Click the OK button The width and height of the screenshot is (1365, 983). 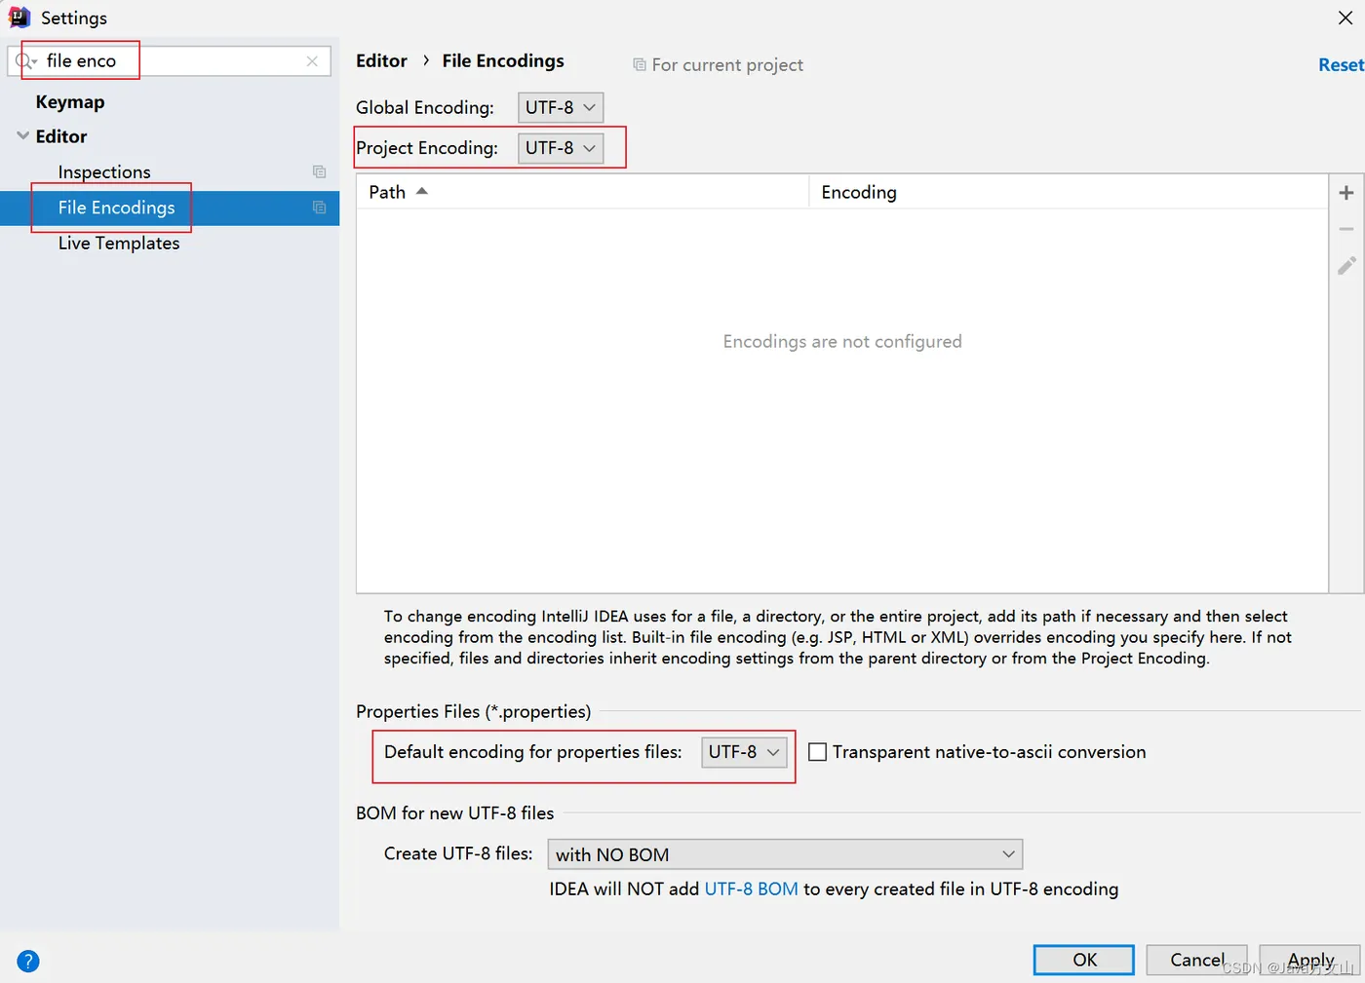[1084, 960]
